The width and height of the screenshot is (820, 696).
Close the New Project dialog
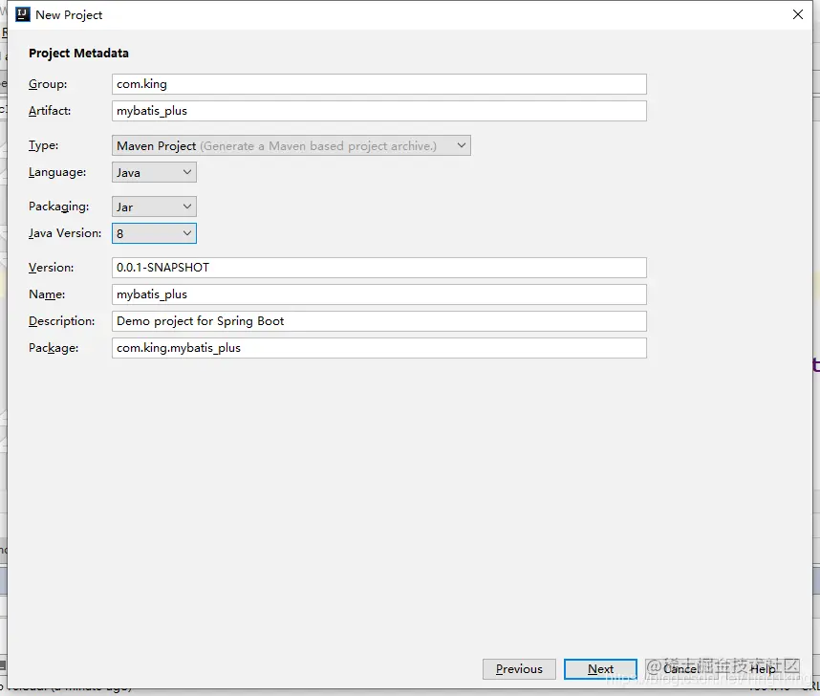tap(797, 14)
